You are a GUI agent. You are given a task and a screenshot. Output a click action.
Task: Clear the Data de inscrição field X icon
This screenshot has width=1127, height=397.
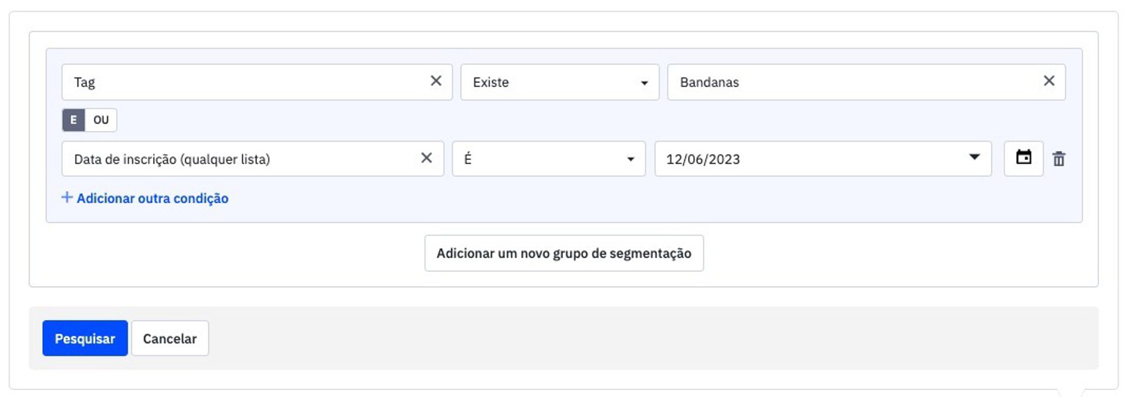[427, 158]
